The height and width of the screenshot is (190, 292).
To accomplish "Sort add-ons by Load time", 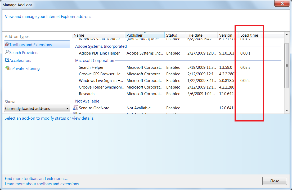I will 249,35.
